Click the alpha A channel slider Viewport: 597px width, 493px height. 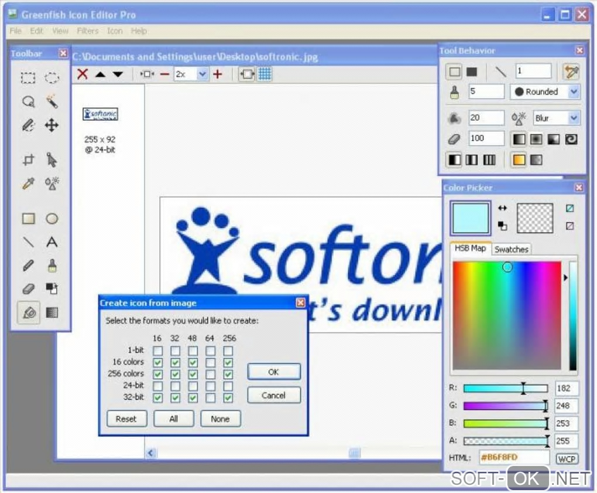[x=506, y=441]
